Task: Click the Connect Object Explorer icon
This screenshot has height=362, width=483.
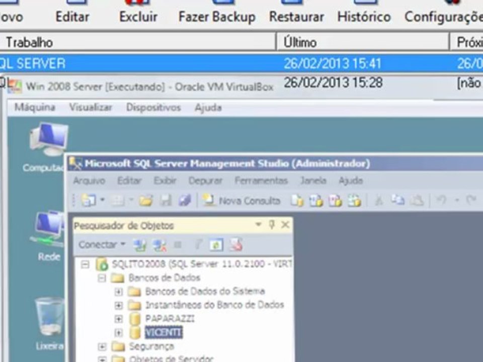Action: [x=140, y=245]
